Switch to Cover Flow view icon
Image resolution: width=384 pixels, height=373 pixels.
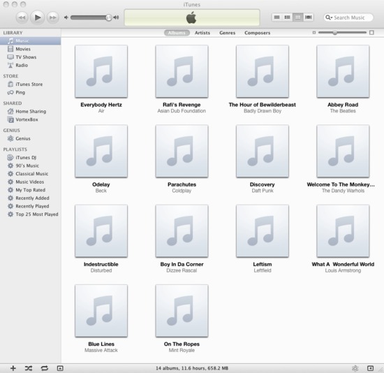(309, 17)
